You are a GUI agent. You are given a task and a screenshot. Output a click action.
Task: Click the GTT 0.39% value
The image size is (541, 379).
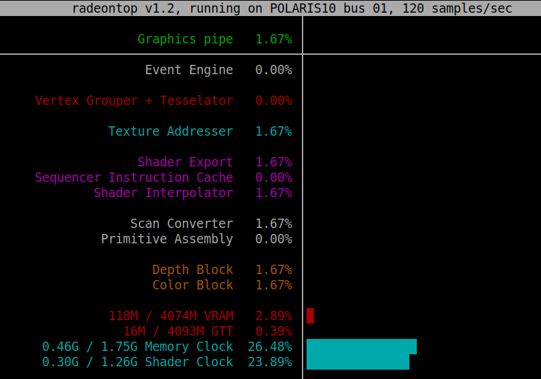coord(274,332)
